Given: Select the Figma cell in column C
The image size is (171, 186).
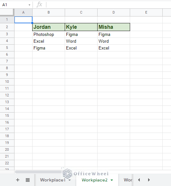Looking at the screenshot, I should click(x=81, y=34).
